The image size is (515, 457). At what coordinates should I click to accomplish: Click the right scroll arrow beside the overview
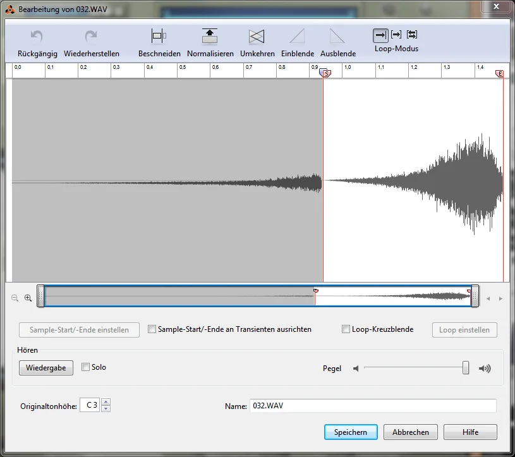pos(500,298)
